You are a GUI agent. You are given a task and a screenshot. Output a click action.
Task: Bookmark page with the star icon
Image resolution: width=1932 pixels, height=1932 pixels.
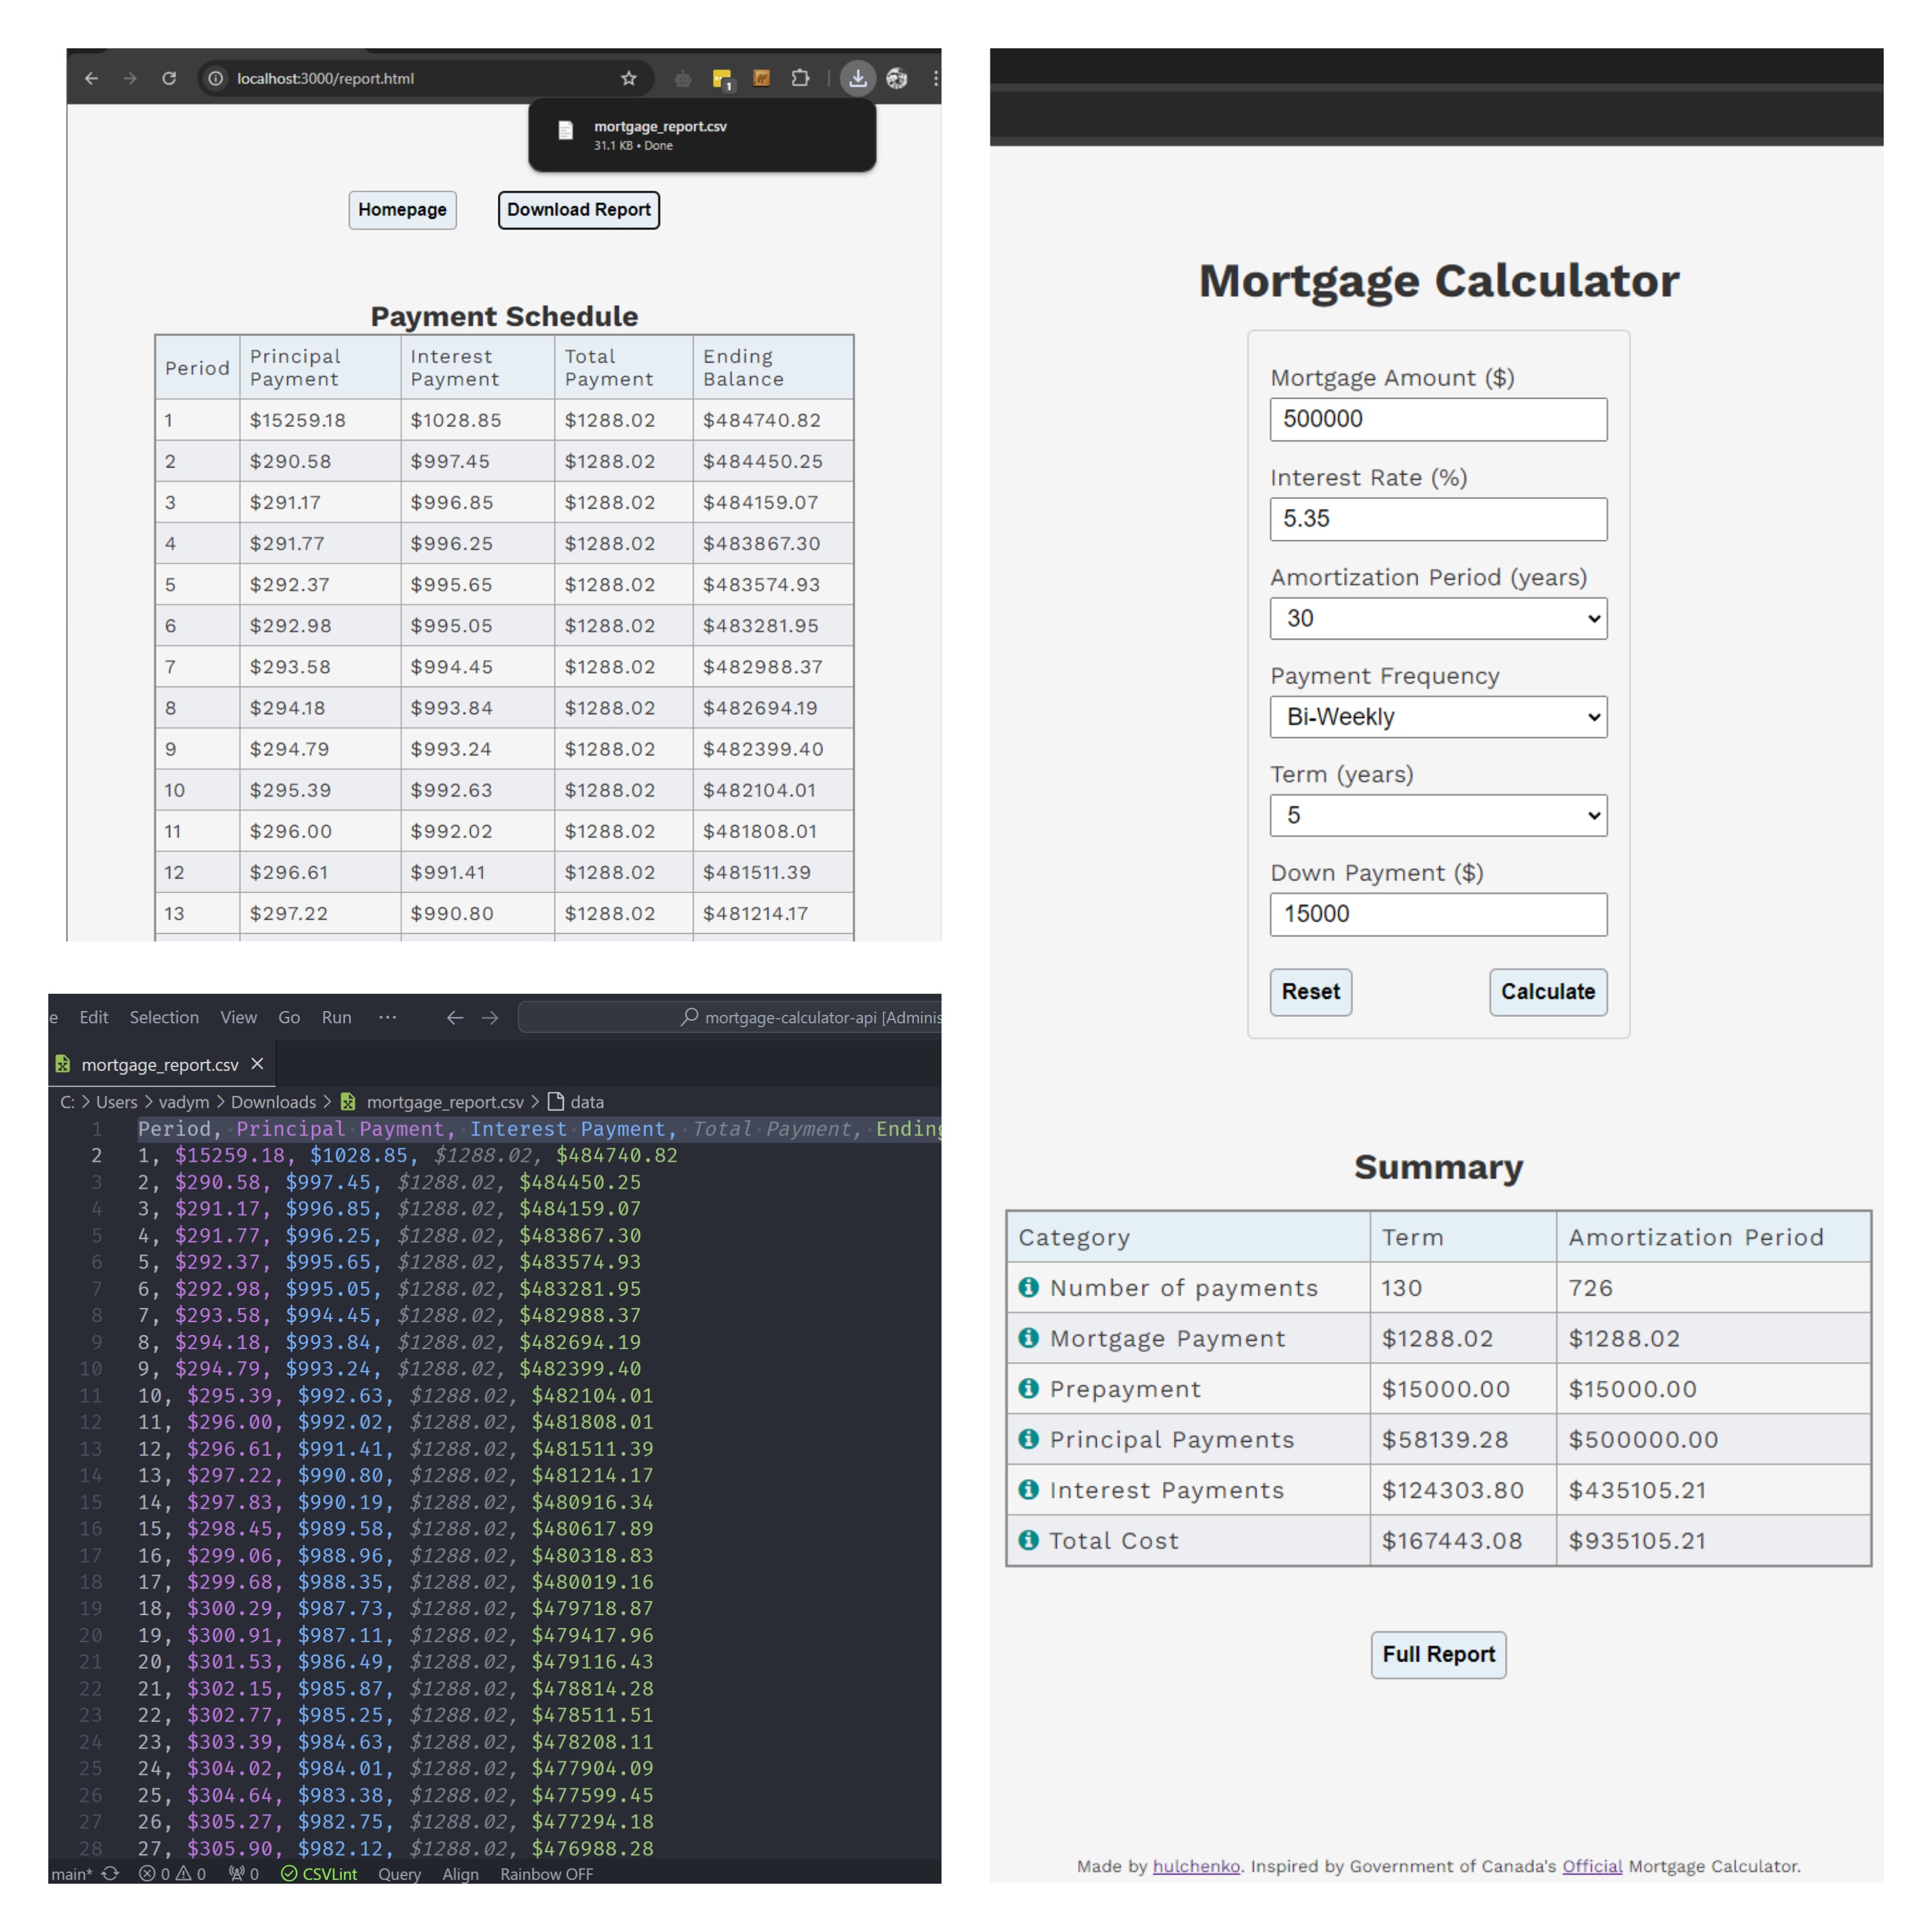point(628,78)
